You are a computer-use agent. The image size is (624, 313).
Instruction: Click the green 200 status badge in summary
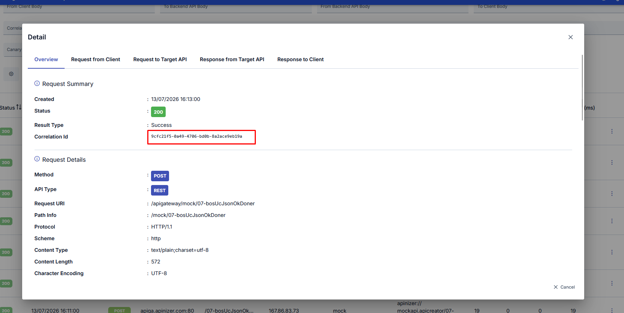pyautogui.click(x=158, y=112)
